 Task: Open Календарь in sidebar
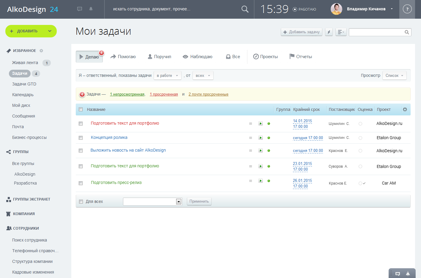pyautogui.click(x=23, y=95)
